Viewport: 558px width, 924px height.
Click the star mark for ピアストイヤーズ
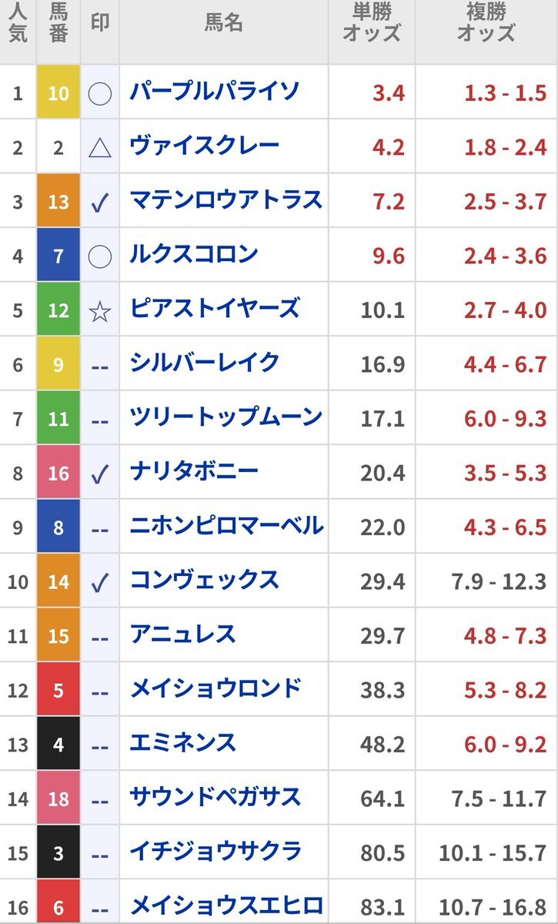pyautogui.click(x=100, y=311)
